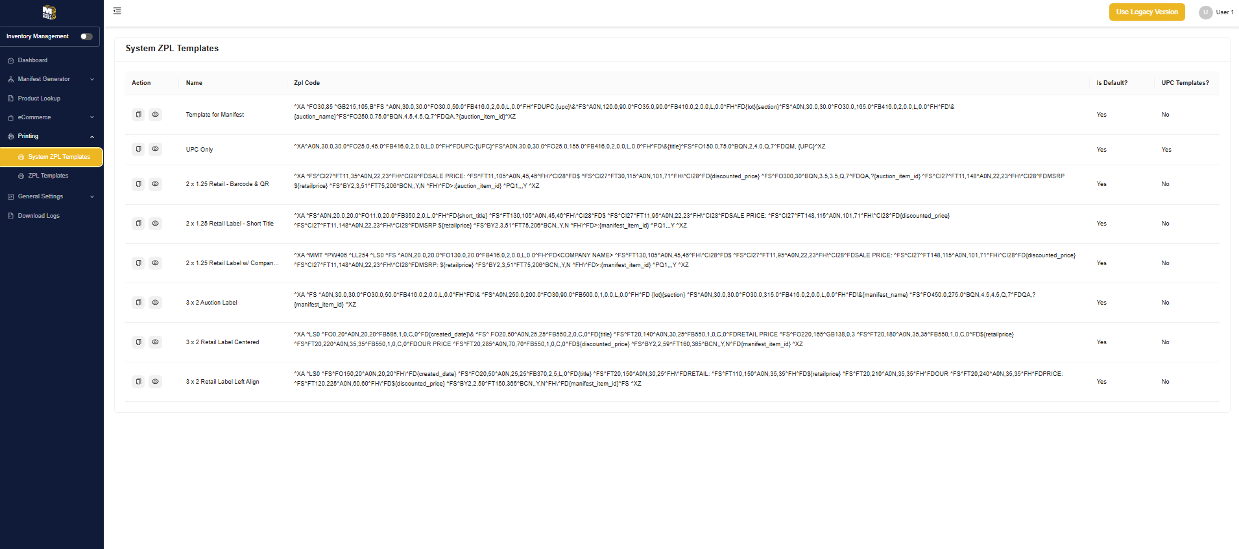The image size is (1239, 549).
Task: Copy the Template for Manifest ZPL code
Action: (x=138, y=115)
